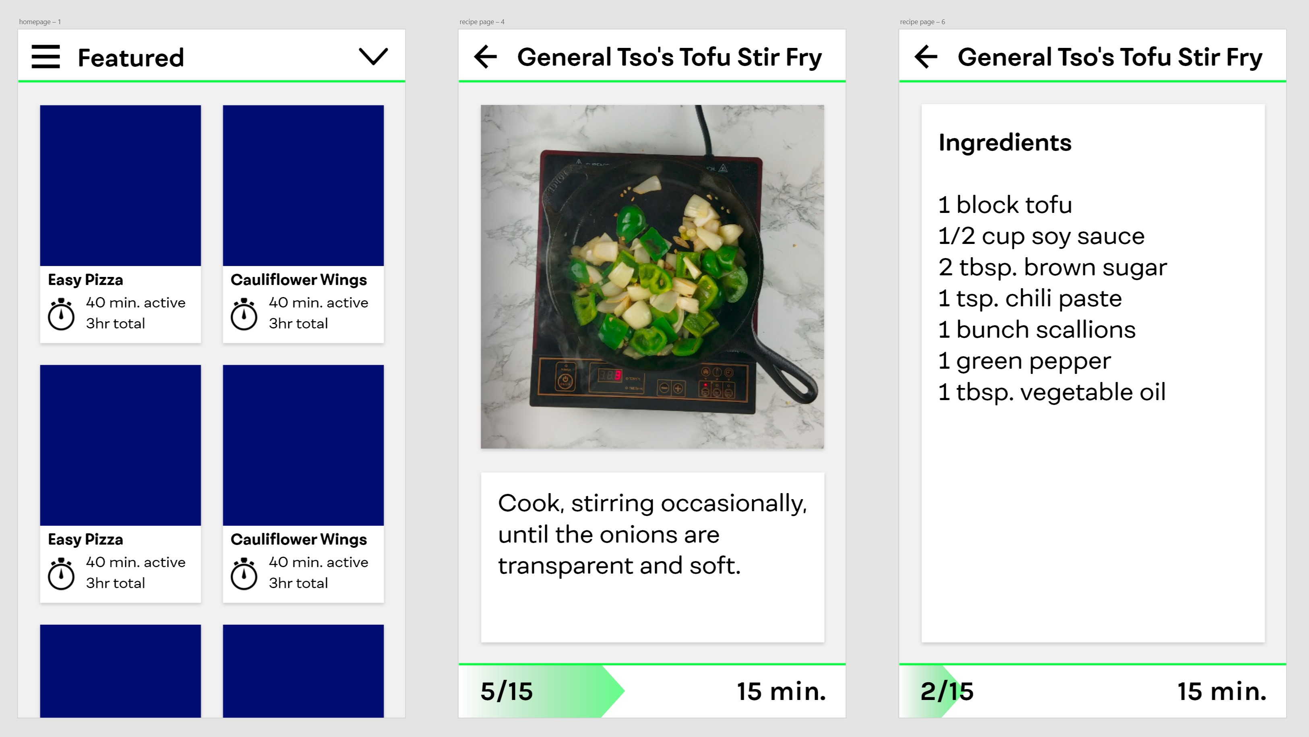This screenshot has width=1309, height=737.
Task: Select the homepage – 1 artboard label
Action: click(39, 22)
